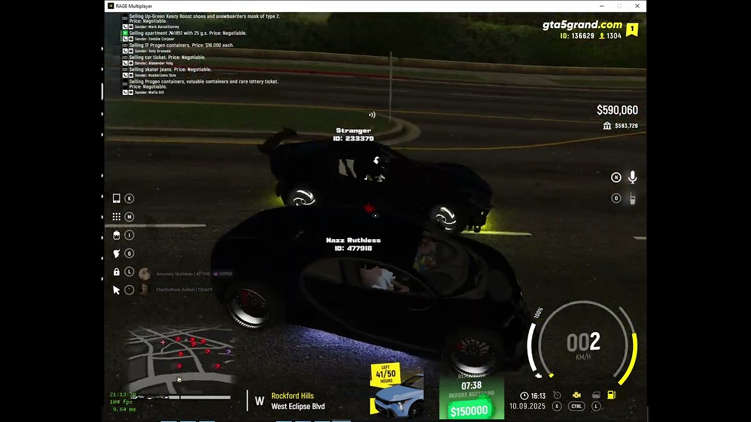Open the phone icon beside K key

[x=116, y=199]
